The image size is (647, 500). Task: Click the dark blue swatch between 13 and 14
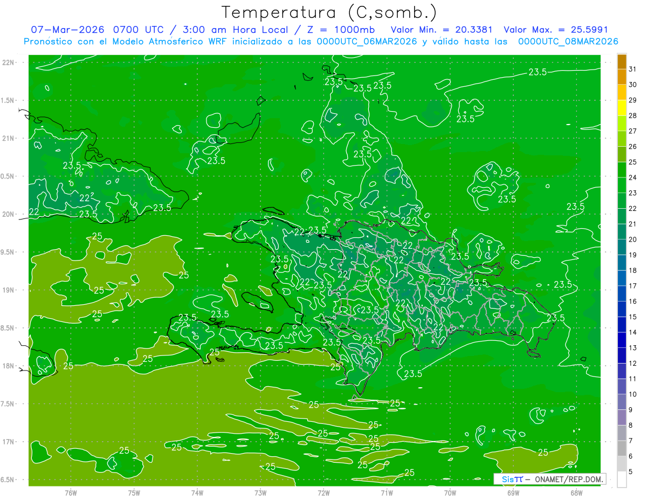click(x=622, y=340)
